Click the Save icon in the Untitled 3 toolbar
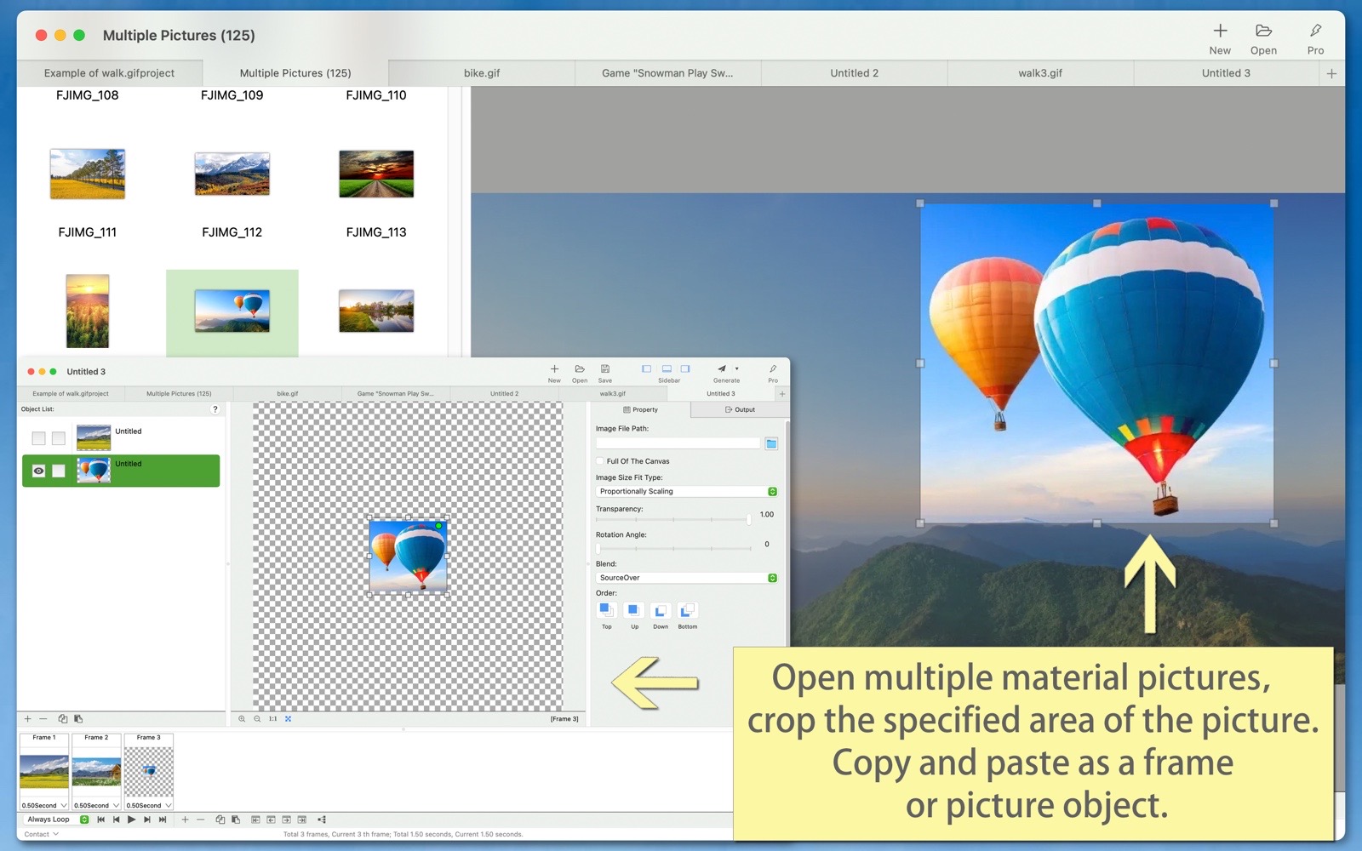This screenshot has height=851, width=1362. point(605,369)
